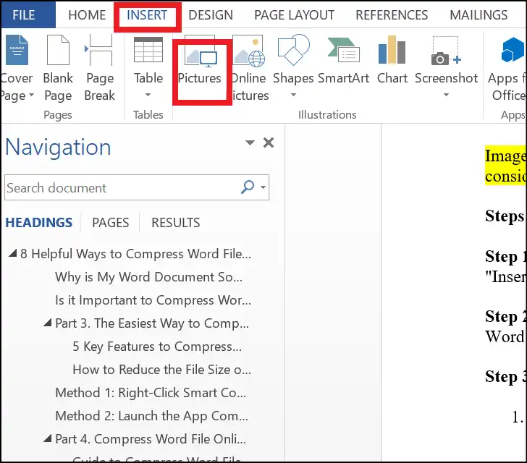Image resolution: width=527 pixels, height=463 pixels.
Task: Expand the Table dropdown arrow
Action: 148,95
